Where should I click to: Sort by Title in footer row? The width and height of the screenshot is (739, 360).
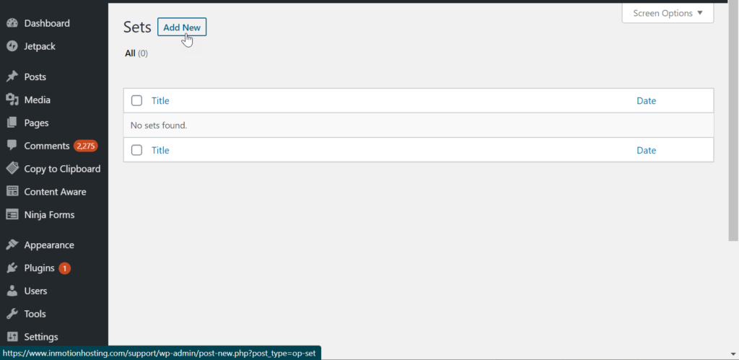pos(160,150)
